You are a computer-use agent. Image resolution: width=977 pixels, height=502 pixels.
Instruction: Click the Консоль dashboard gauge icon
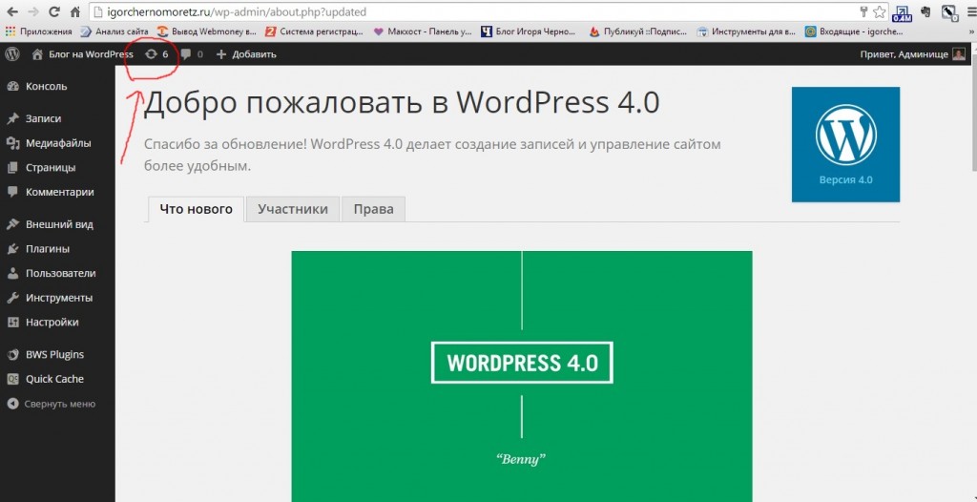click(x=12, y=87)
